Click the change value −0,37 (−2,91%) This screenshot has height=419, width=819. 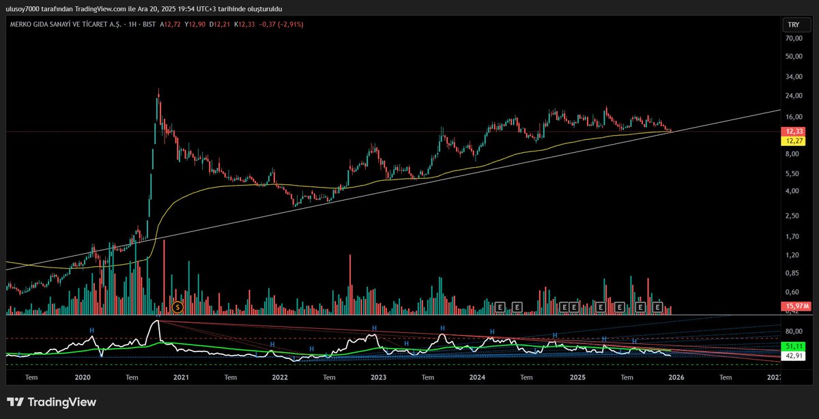(281, 24)
